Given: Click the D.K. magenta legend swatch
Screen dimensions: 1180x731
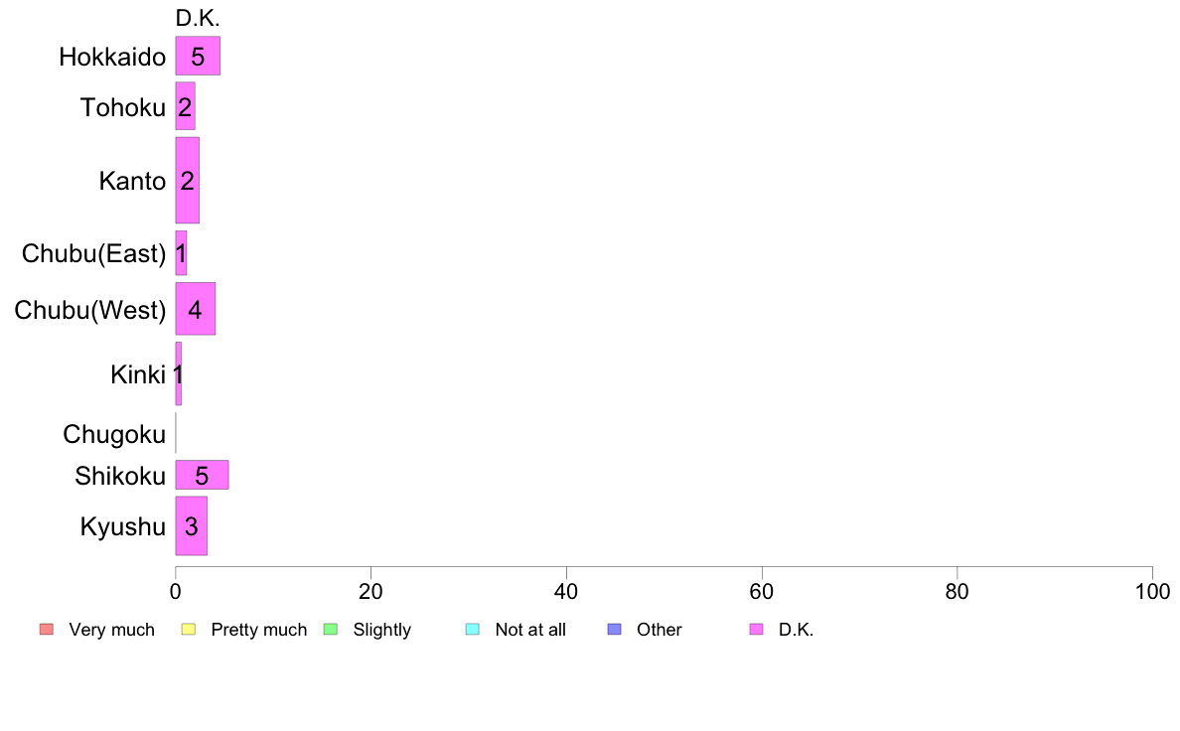Looking at the screenshot, I should pyautogui.click(x=756, y=630).
